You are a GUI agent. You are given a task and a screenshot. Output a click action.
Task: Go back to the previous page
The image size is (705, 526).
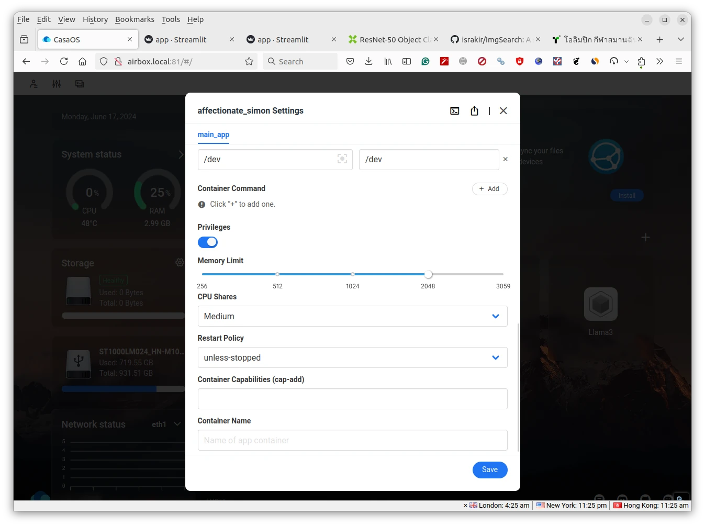[26, 62]
